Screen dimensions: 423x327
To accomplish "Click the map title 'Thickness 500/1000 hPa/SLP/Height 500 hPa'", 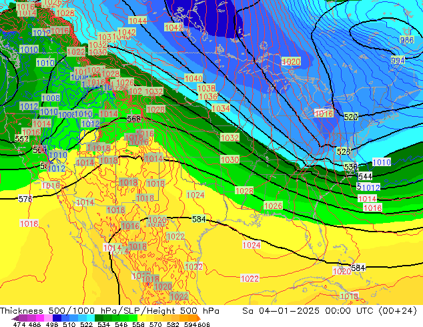I will pyautogui.click(x=109, y=310).
